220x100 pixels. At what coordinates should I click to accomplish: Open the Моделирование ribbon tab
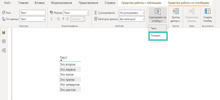62,3
